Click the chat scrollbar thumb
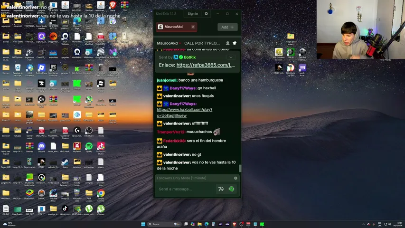This screenshot has width=405, height=228. click(240, 168)
